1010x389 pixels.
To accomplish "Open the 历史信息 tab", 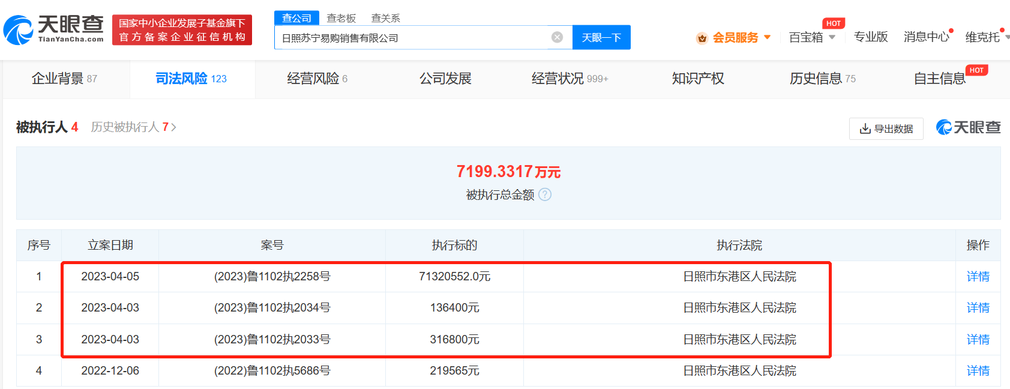I will point(823,79).
